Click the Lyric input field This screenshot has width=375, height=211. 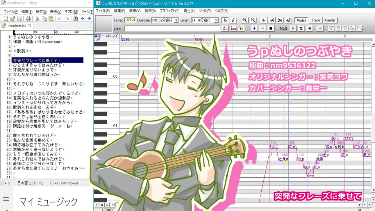(x=172, y=29)
